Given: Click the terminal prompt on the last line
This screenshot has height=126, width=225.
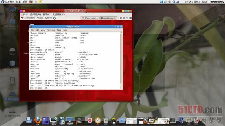Looking at the screenshot, I should (38, 88).
